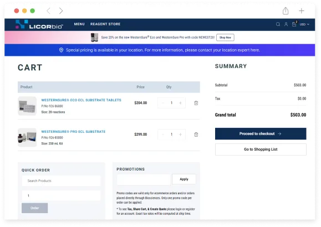Open WesternSure ECO ECL Substrate Tablets link
Screen dimensions: 321x227
(x=81, y=100)
